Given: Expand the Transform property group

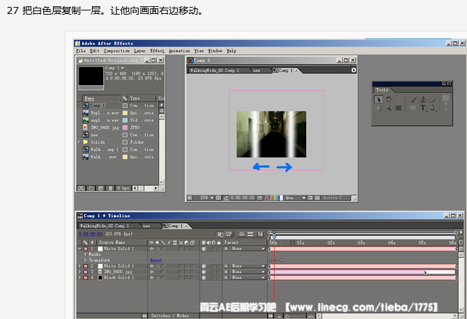Looking at the screenshot, I should coord(86,260).
